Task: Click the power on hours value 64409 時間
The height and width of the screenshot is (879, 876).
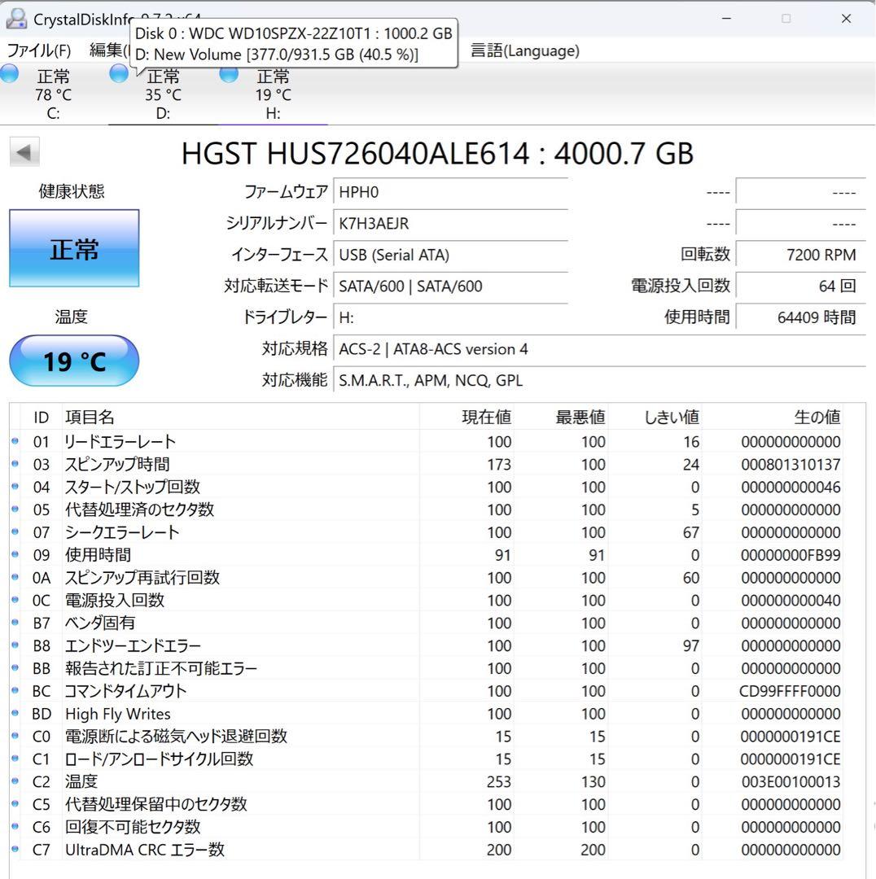Action: coord(801,318)
